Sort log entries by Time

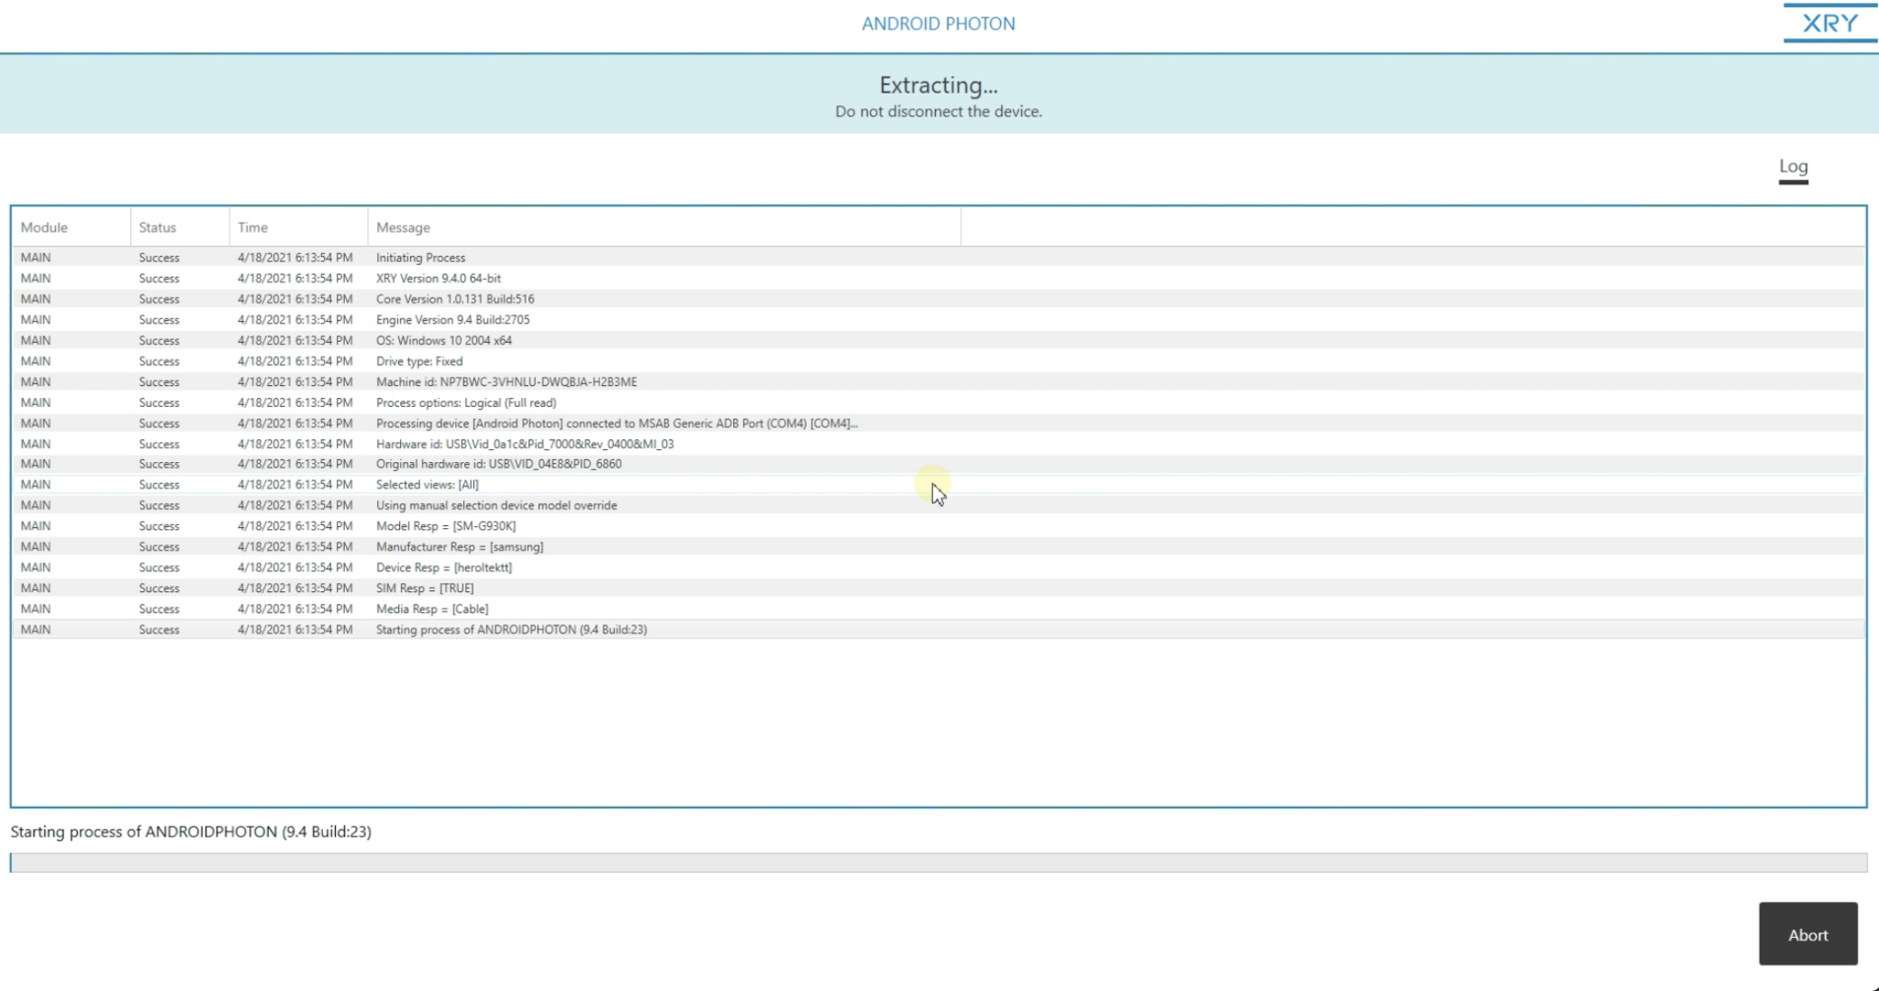coord(252,226)
